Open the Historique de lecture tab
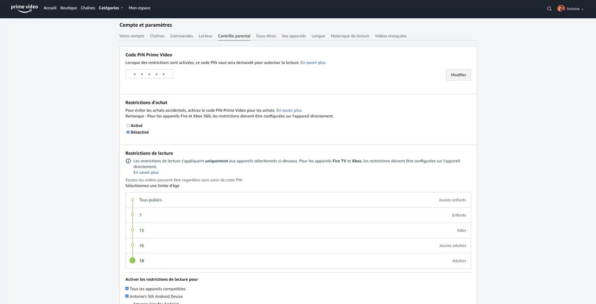 [x=350, y=36]
